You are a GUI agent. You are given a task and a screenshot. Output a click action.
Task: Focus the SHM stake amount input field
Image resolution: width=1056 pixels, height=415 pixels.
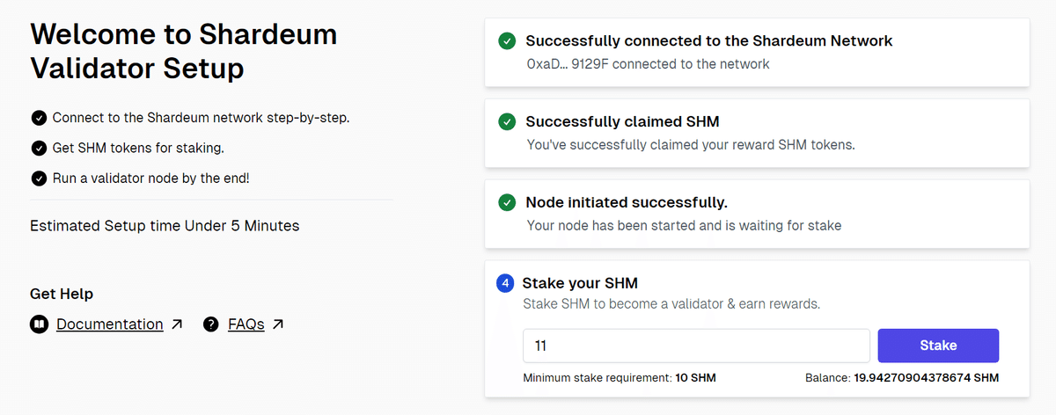[x=697, y=346]
